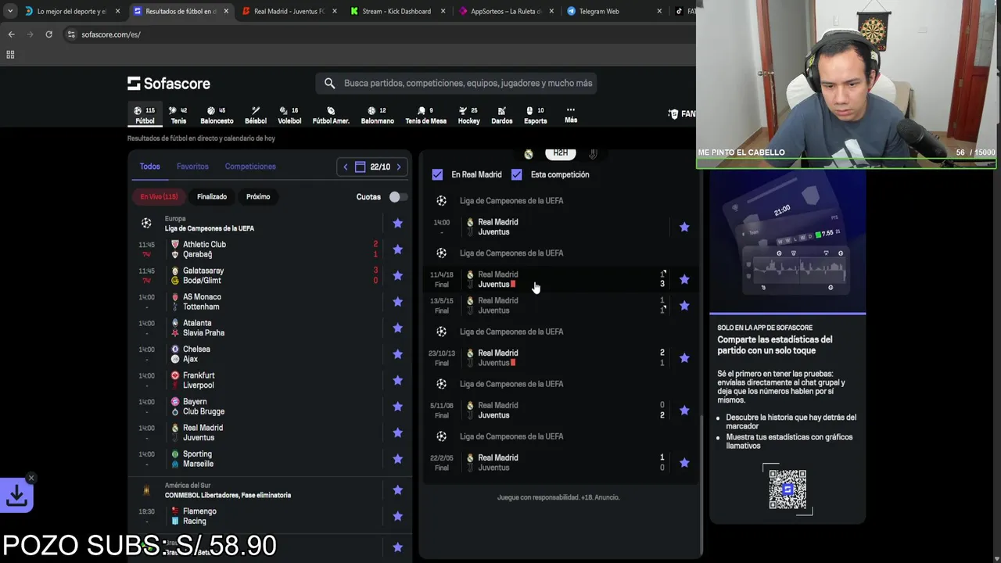1001x563 pixels.
Task: Favorite the CONMEBOL Libertadores league
Action: coord(397,489)
